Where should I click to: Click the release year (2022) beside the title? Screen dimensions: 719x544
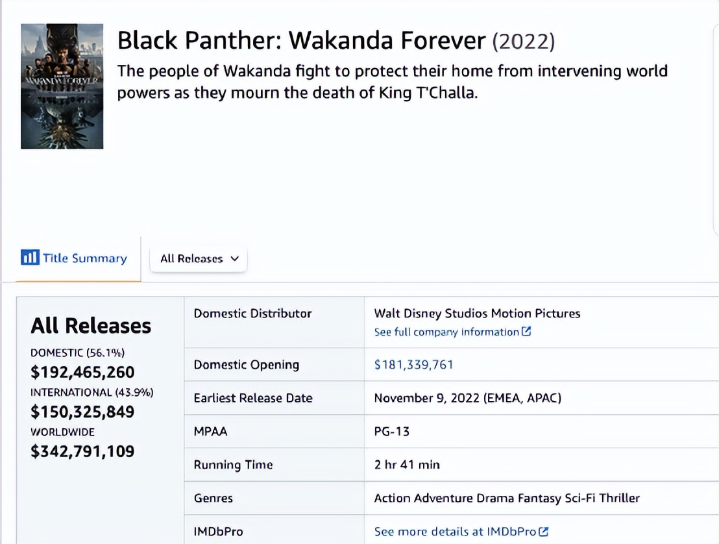524,42
